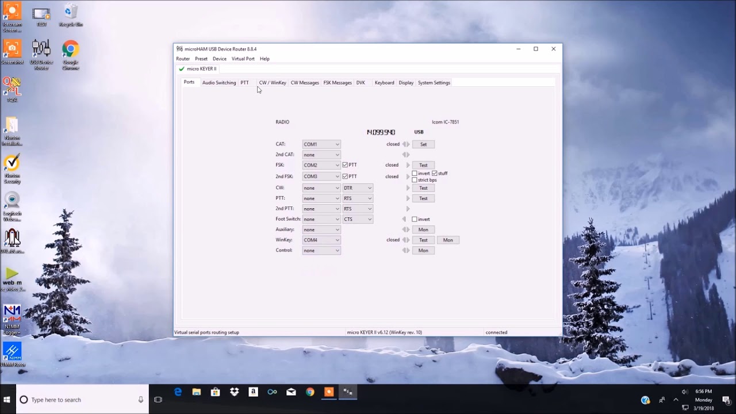
Task: Open the USB Device Router desktop shortcut
Action: click(x=41, y=55)
